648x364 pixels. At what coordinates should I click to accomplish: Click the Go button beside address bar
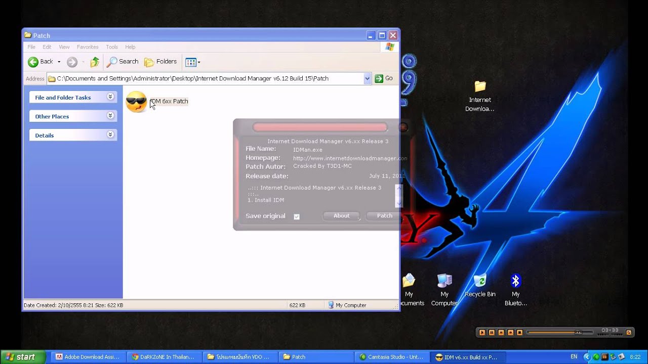click(384, 78)
